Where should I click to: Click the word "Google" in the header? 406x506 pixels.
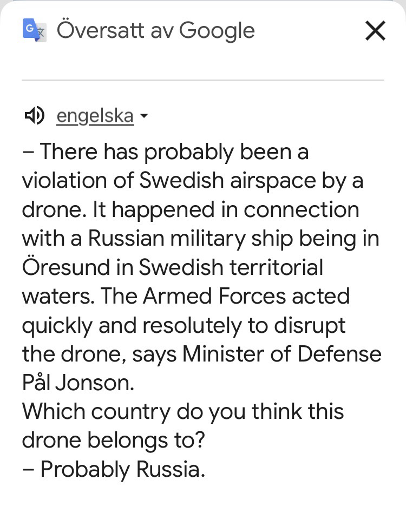(217, 31)
